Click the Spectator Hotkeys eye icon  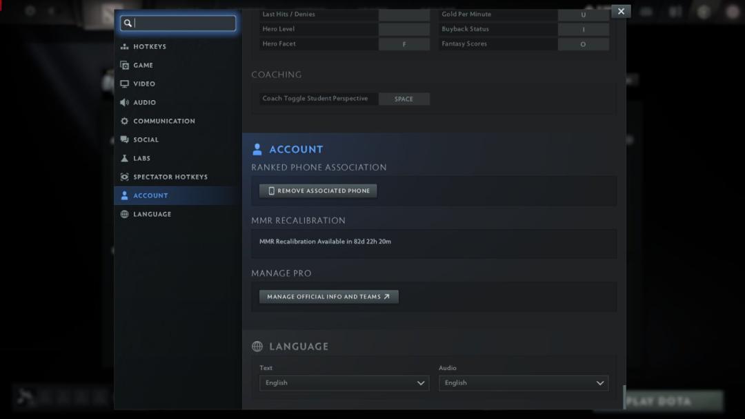pos(124,177)
